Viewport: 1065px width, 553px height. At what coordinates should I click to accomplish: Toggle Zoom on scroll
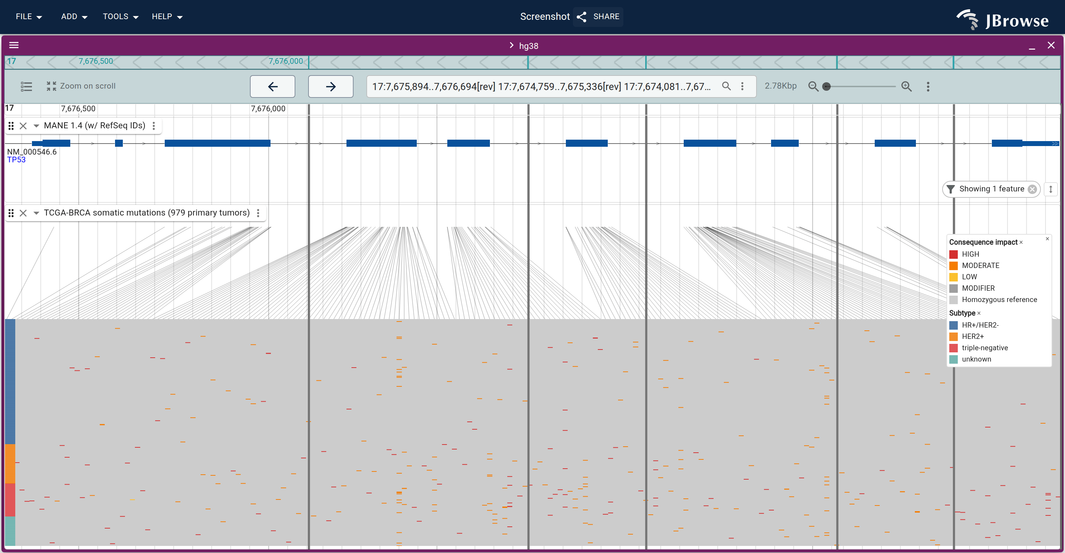pos(81,86)
